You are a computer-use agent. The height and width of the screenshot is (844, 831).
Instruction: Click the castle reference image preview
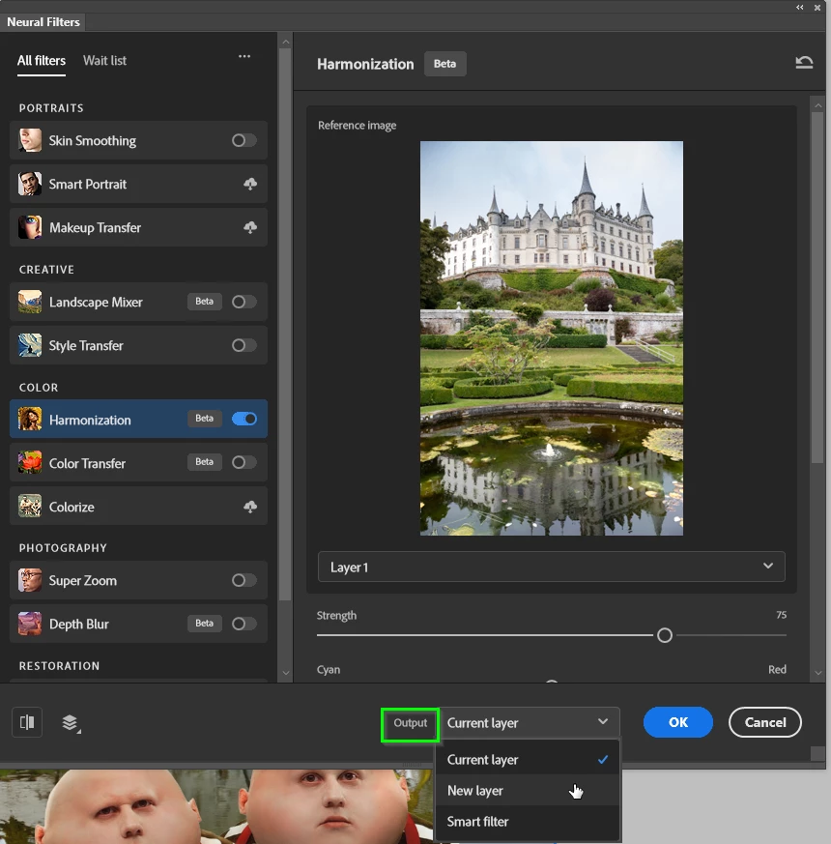click(552, 338)
